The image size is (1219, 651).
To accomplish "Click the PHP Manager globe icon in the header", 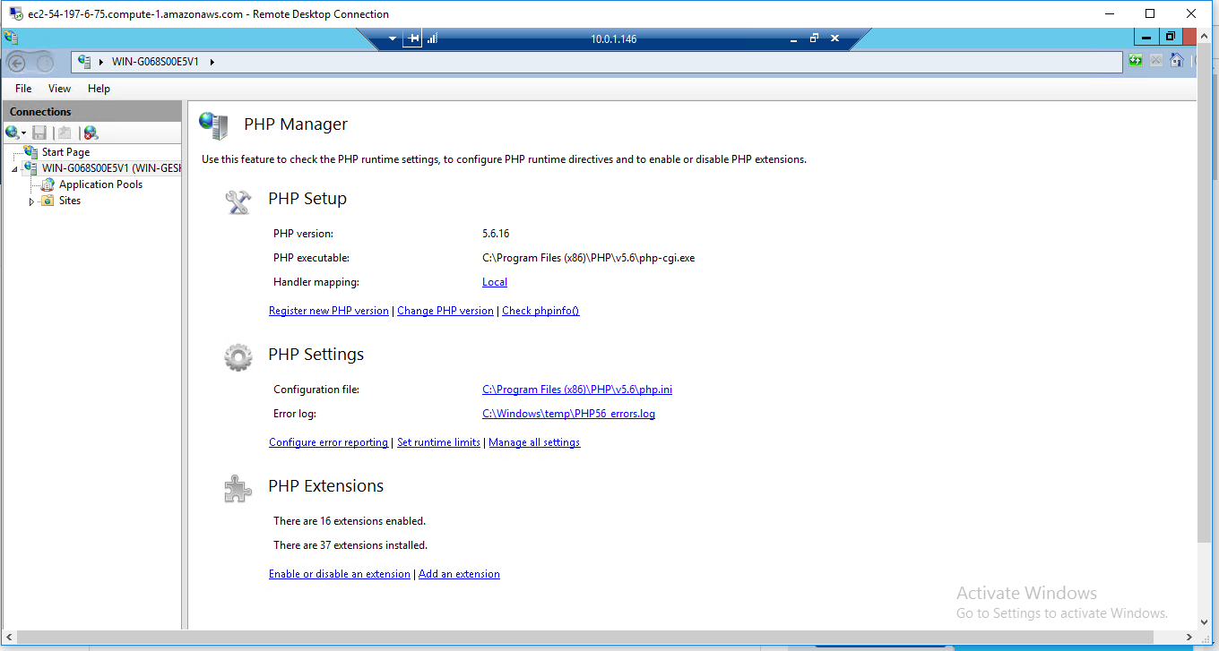I will 214,124.
